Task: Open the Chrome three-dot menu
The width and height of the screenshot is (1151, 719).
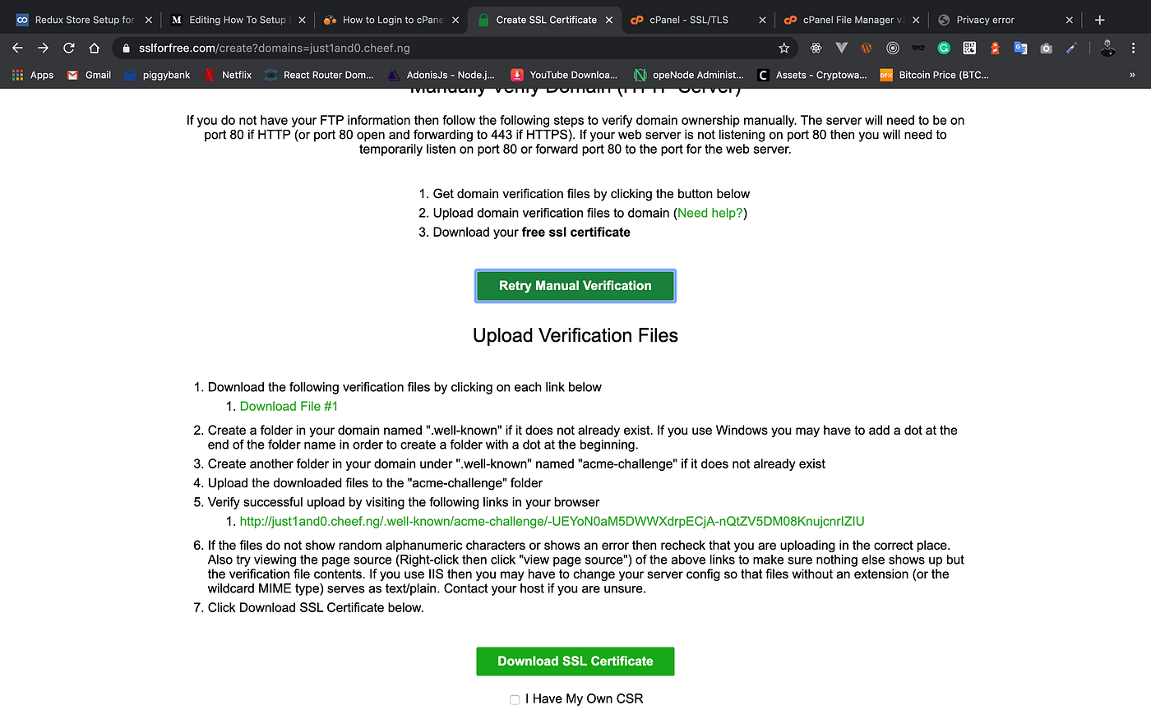Action: [x=1133, y=48]
